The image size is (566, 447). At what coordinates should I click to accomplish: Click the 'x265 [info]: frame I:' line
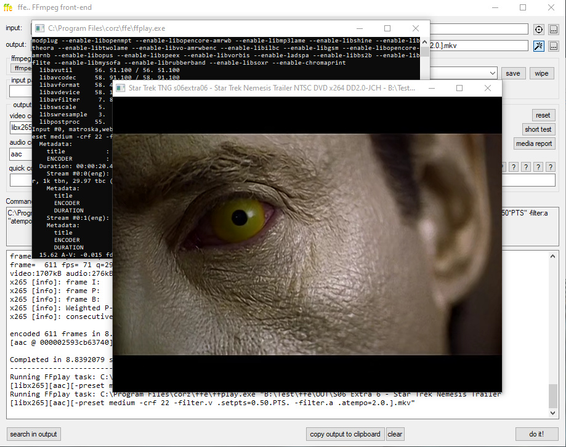coord(55,282)
